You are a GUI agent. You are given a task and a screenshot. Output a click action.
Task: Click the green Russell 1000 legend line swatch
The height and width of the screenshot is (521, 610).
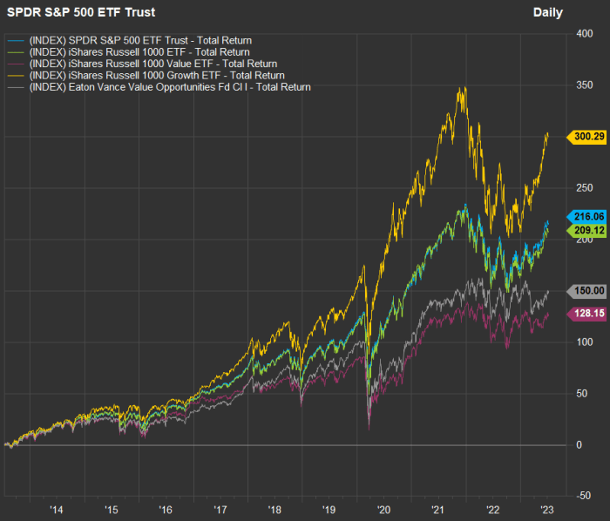click(16, 52)
